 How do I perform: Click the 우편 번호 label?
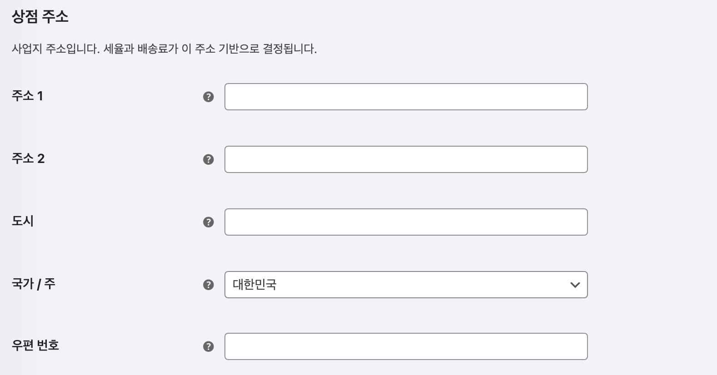(35, 345)
